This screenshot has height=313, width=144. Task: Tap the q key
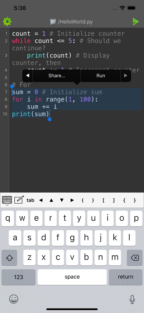[8, 218]
